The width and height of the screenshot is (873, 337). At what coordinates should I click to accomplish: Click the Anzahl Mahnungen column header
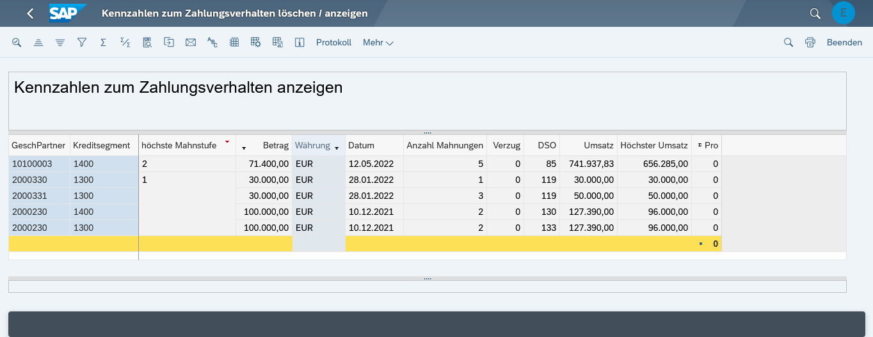[445, 145]
